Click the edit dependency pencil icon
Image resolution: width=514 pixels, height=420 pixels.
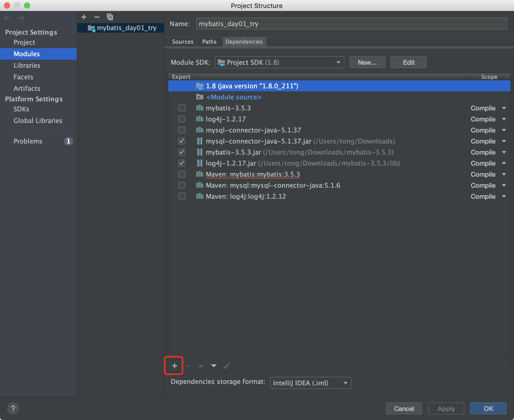tap(227, 366)
